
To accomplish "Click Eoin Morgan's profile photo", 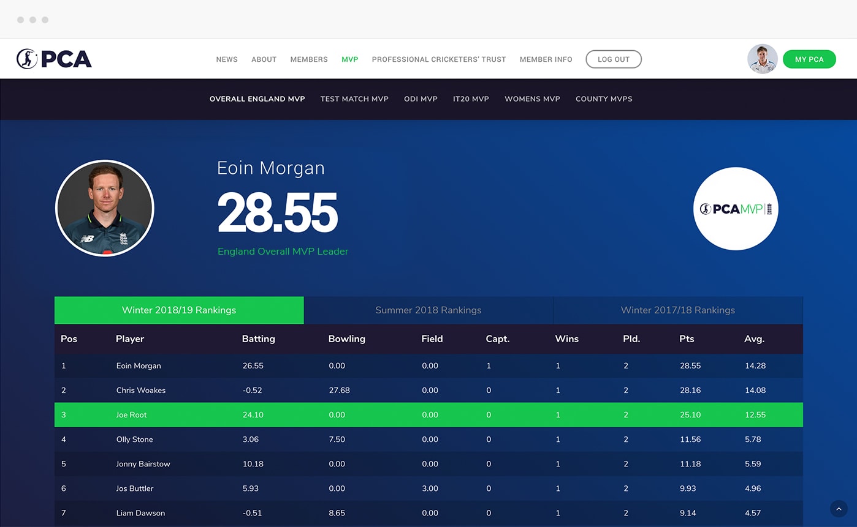I will pos(105,208).
